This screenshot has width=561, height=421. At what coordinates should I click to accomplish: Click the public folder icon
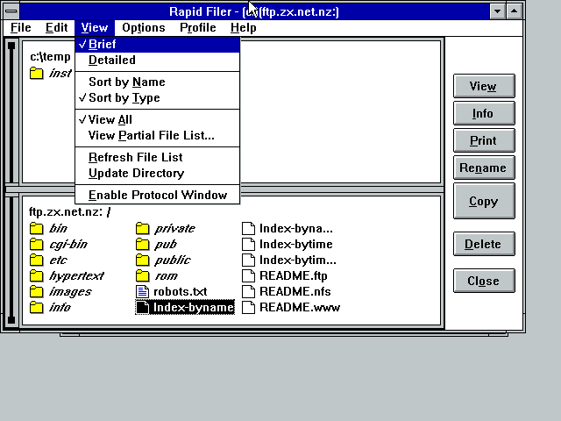142,260
